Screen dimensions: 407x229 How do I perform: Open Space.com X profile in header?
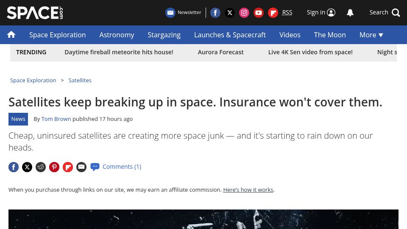[230, 12]
